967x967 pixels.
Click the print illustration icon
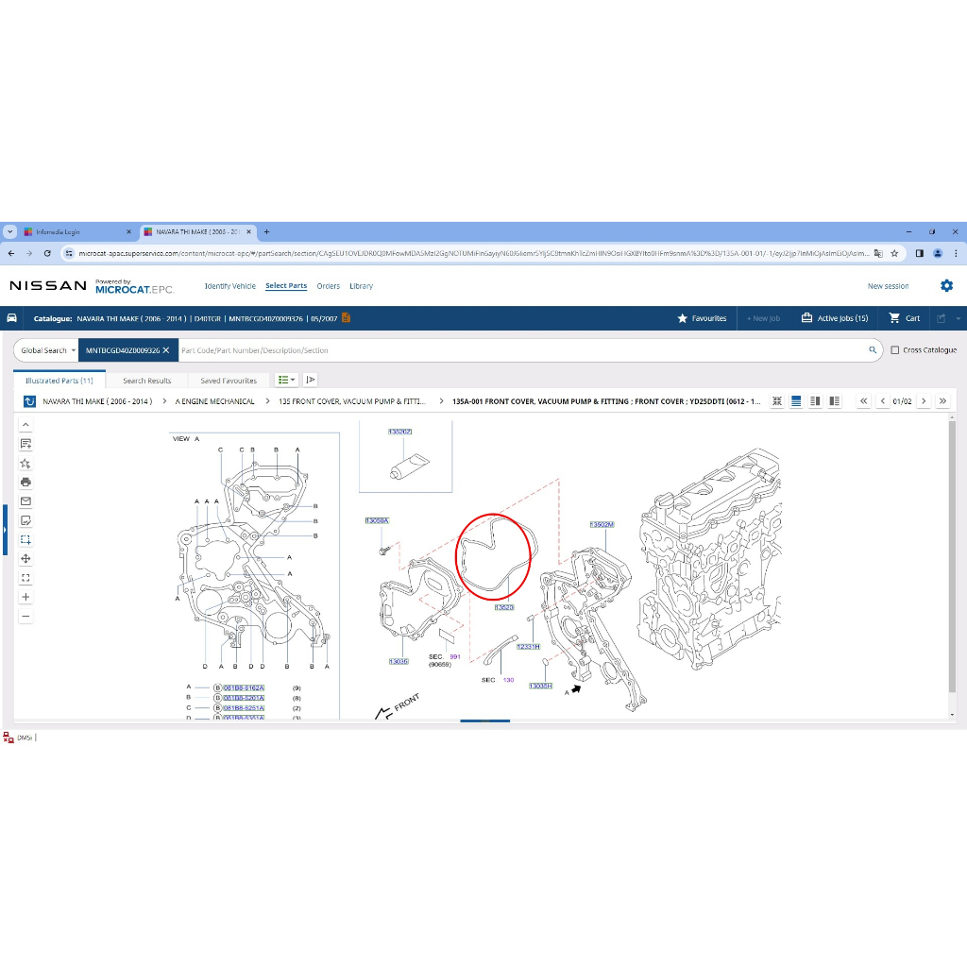pos(25,482)
